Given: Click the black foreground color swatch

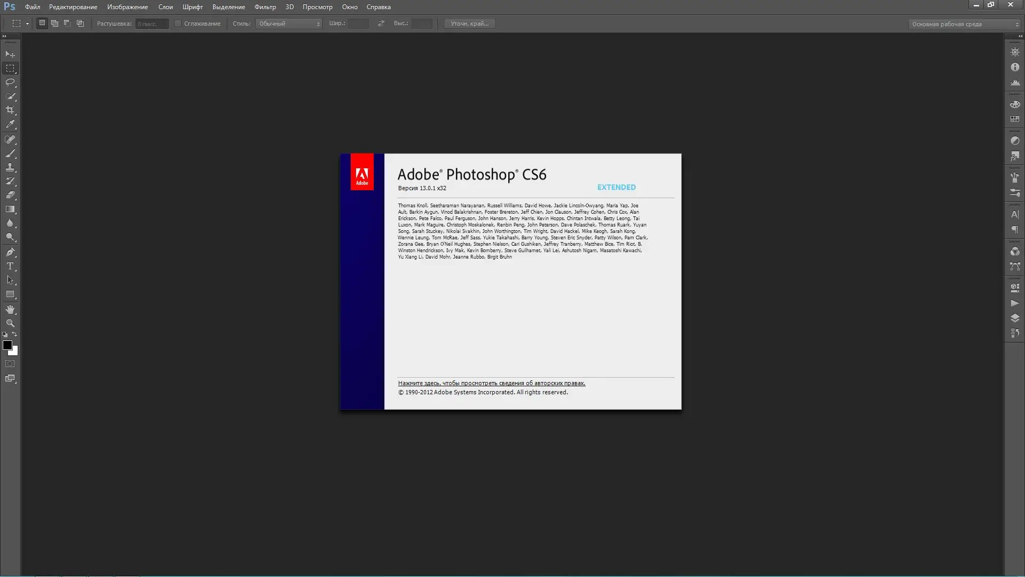Looking at the screenshot, I should pyautogui.click(x=7, y=345).
